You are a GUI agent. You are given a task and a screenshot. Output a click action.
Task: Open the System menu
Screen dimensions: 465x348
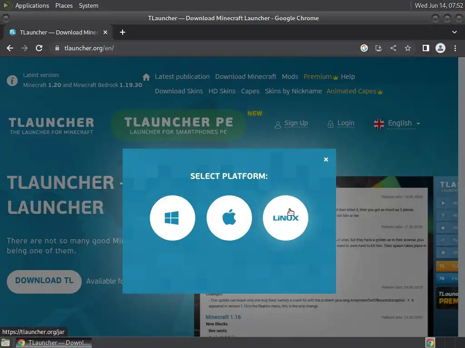coord(89,5)
